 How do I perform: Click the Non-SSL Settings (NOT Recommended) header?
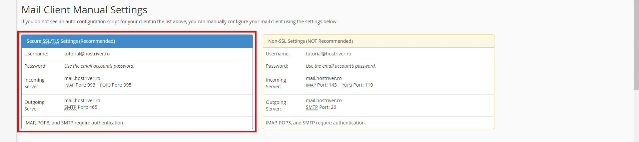tap(378, 41)
